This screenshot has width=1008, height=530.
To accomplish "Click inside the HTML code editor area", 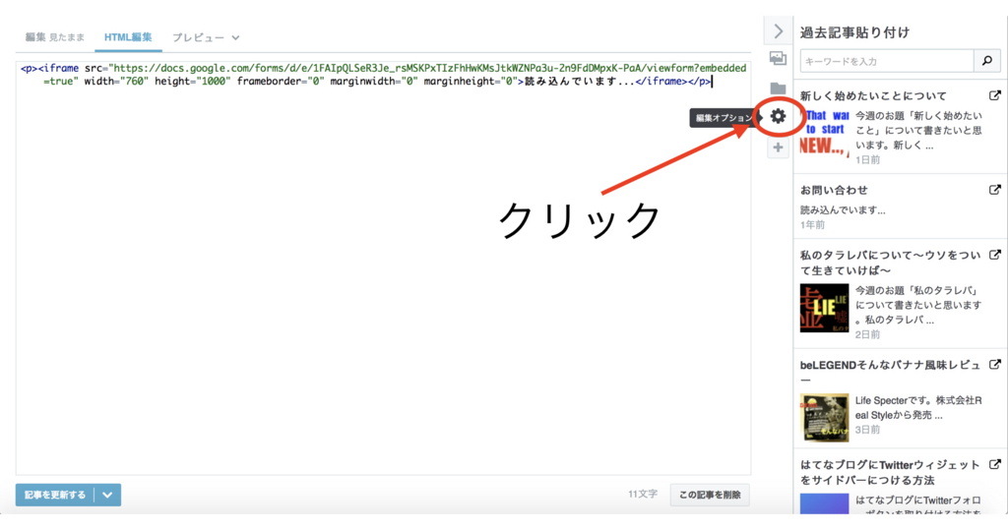I will tap(383, 267).
